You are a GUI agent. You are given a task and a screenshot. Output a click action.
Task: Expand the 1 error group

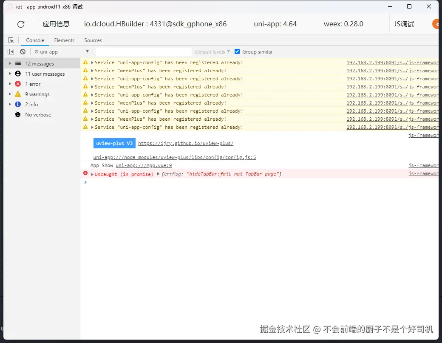pos(10,84)
